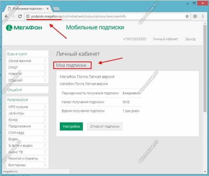Open Личный кабинет link in header

click(x=165, y=39)
